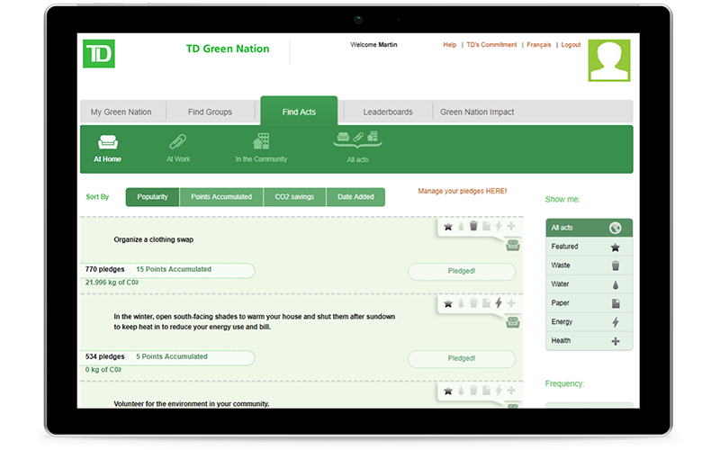720x450 pixels.
Task: Click paper icon on clothing swap act
Action: pyautogui.click(x=486, y=226)
